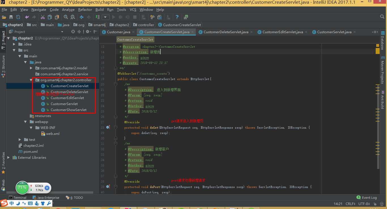The height and width of the screenshot is (209, 387).
Task: Click the green chip toolbar icon
Action: pyautogui.click(x=186, y=17)
